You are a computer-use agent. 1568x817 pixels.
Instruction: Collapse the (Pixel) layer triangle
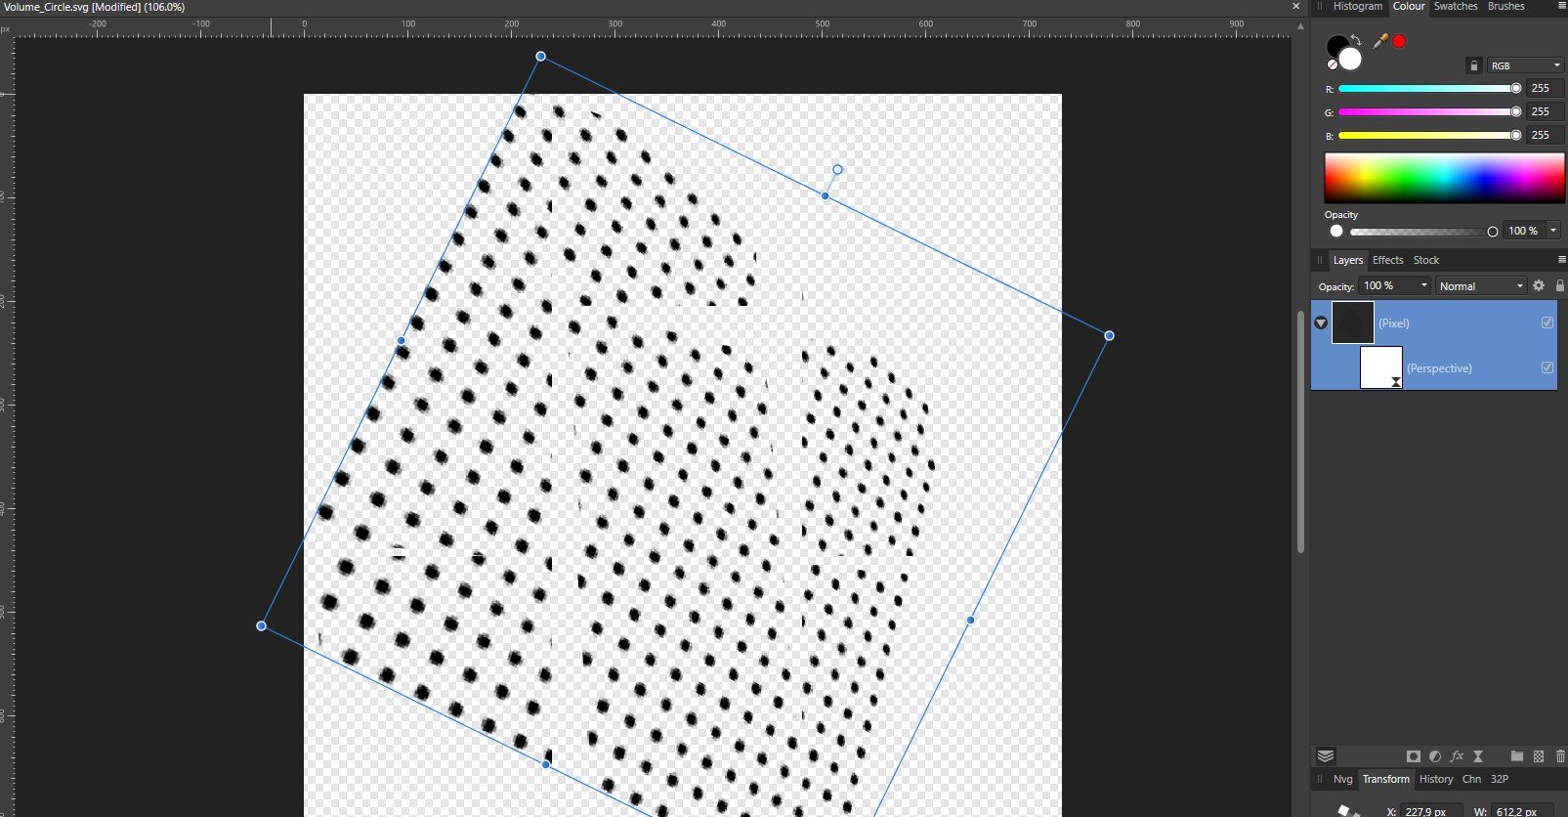pos(1321,322)
